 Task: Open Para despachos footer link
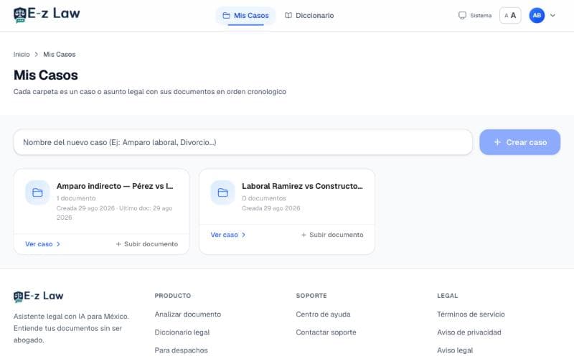[182, 350]
